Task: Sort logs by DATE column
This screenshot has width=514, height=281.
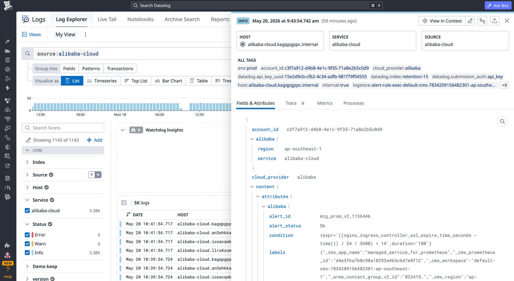Action: 134,215
